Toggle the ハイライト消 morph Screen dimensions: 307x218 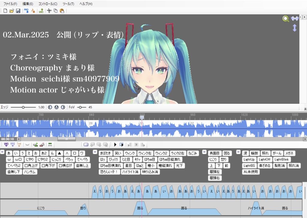(x=131, y=172)
